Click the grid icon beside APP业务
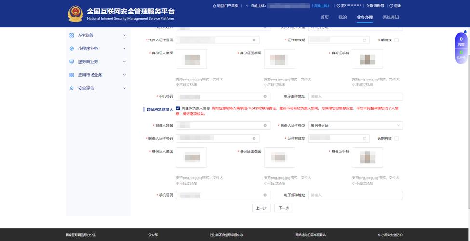470x241 pixels. pyautogui.click(x=72, y=35)
